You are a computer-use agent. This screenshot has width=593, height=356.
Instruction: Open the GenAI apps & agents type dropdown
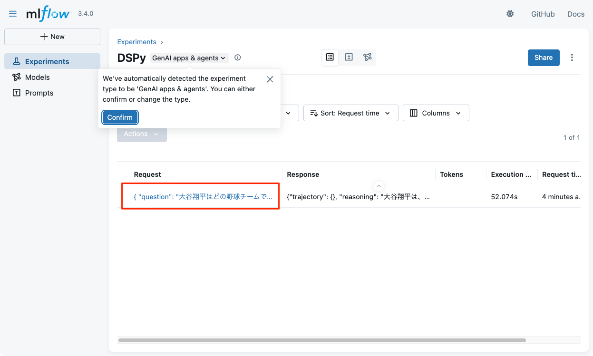point(190,58)
